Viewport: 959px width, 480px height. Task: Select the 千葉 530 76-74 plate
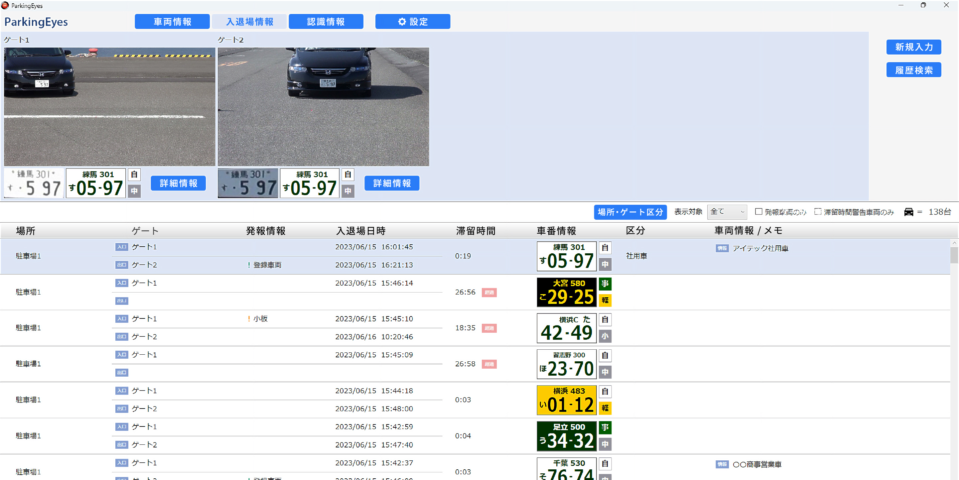pos(567,469)
